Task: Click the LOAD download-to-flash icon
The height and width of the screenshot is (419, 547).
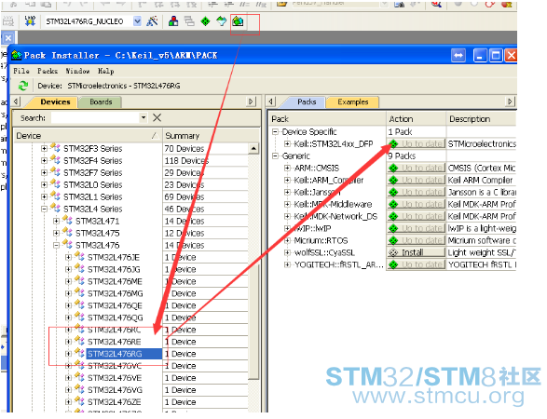Action: pos(30,21)
